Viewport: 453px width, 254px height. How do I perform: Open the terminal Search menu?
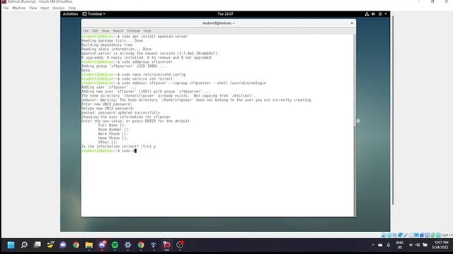click(118, 31)
